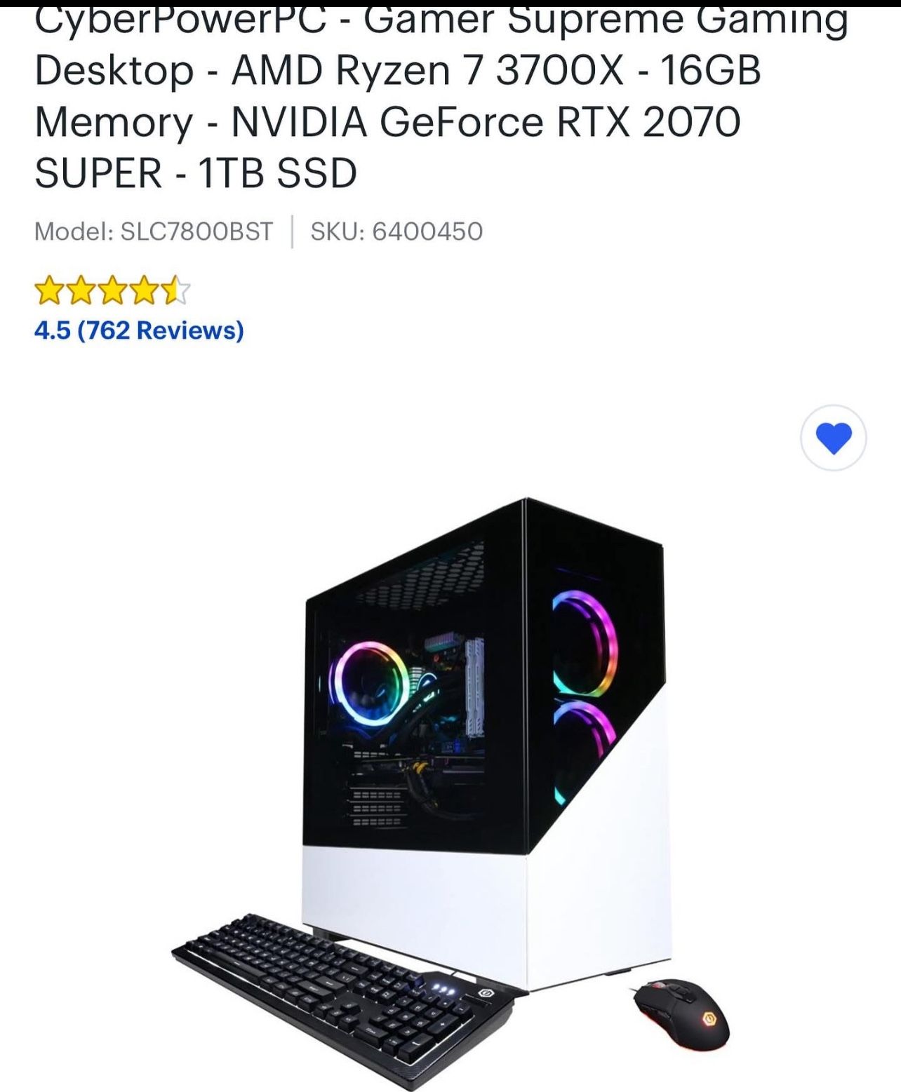Click the second gold rating star
This screenshot has height=1092, width=901.
pos(81,290)
